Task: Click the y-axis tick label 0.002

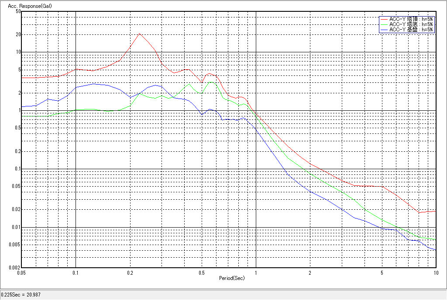Action: coord(15,268)
